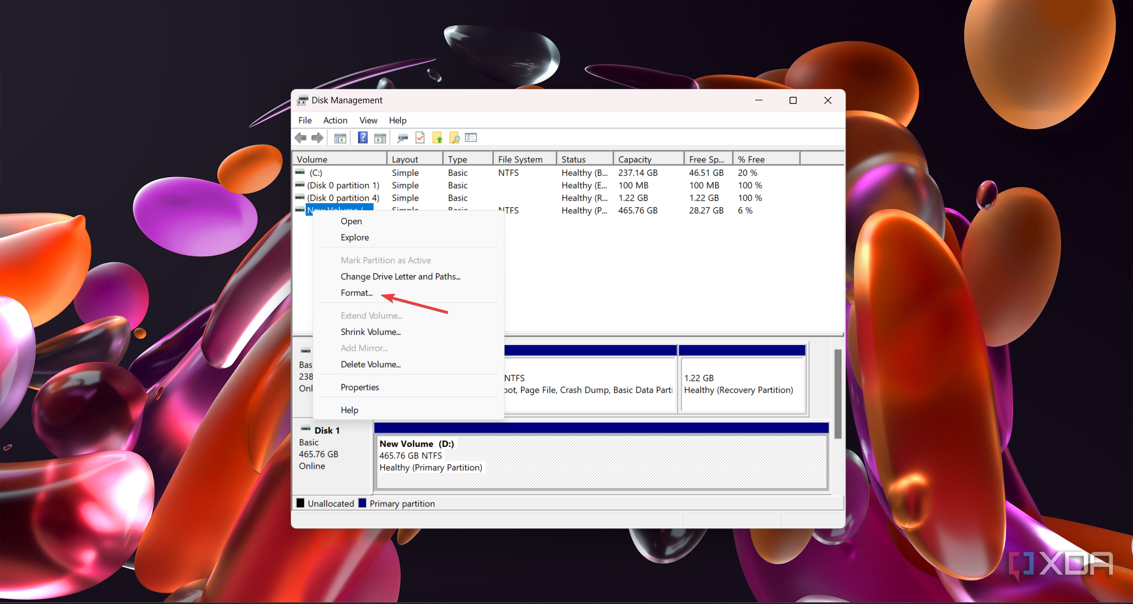Open Help via the blue question mark icon
This screenshot has height=604, width=1133.
(363, 138)
